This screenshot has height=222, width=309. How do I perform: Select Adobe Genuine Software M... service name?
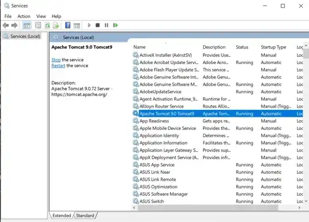pyautogui.click(x=168, y=84)
